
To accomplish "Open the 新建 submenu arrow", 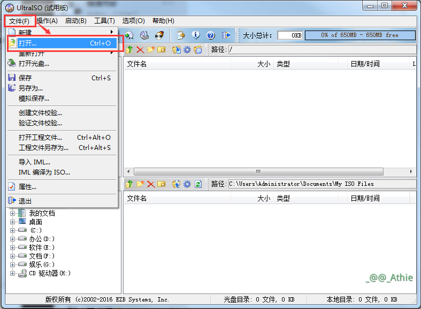I will 112,32.
